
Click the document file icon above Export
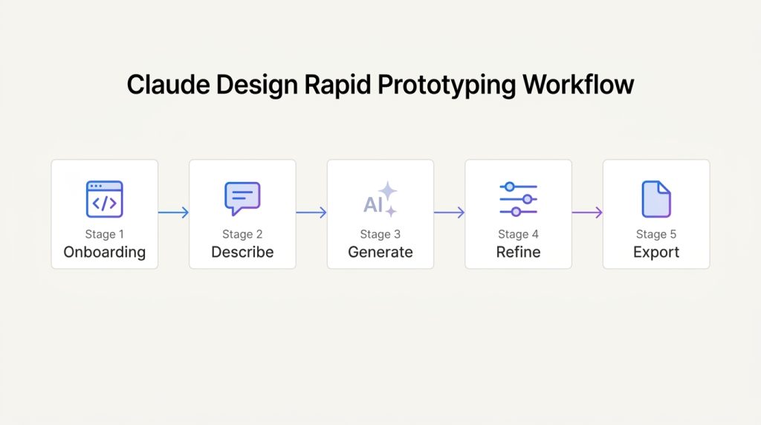point(656,199)
